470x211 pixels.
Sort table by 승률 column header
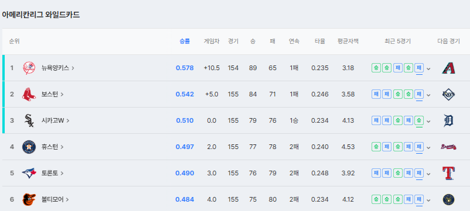(185, 41)
